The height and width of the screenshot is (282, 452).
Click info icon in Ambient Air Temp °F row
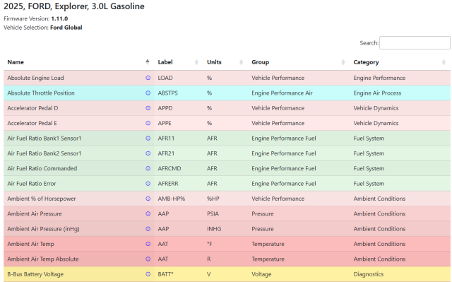[x=148, y=244]
